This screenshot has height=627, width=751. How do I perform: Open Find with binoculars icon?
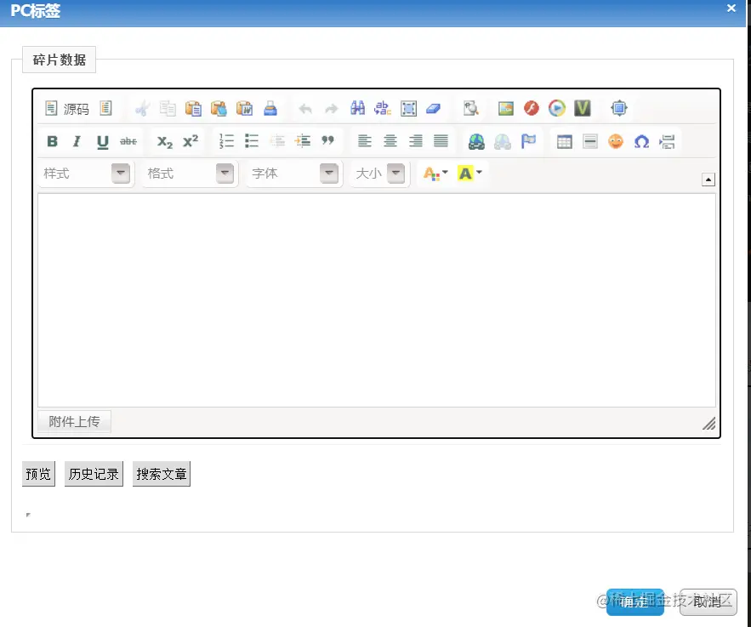(x=357, y=109)
